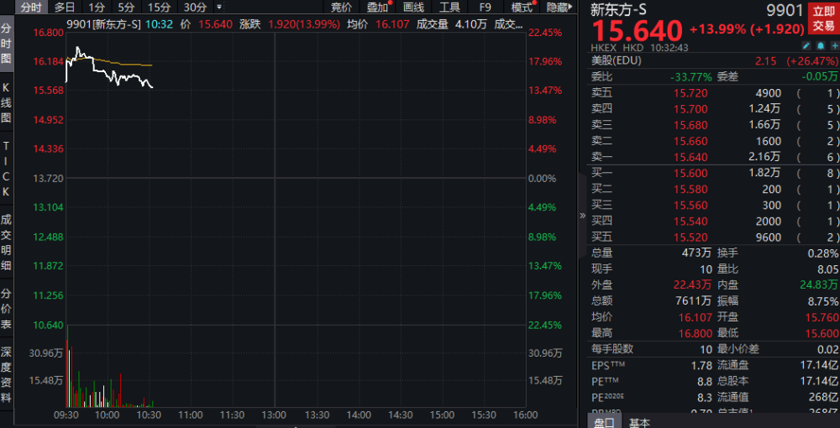
Task: Open the 工具 tools menu
Action: coord(449,8)
